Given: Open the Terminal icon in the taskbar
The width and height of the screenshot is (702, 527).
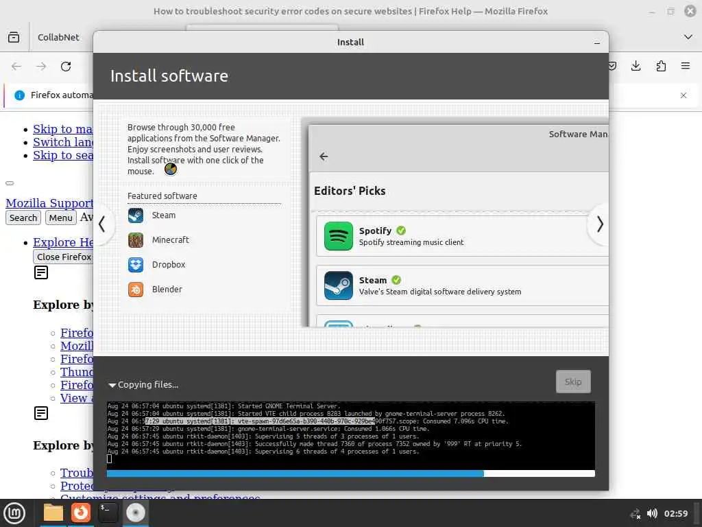Looking at the screenshot, I should coord(108,513).
